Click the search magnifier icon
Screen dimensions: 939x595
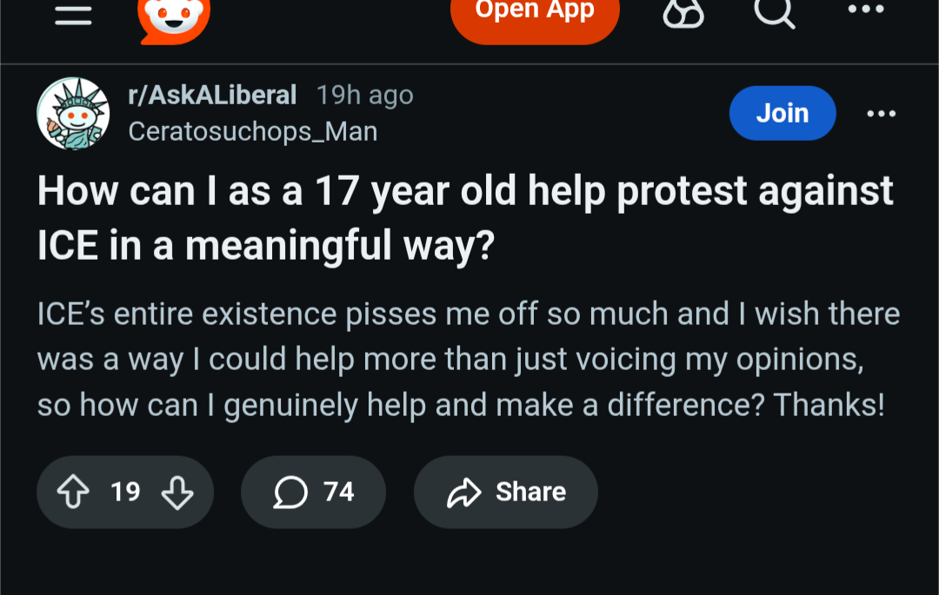click(773, 13)
